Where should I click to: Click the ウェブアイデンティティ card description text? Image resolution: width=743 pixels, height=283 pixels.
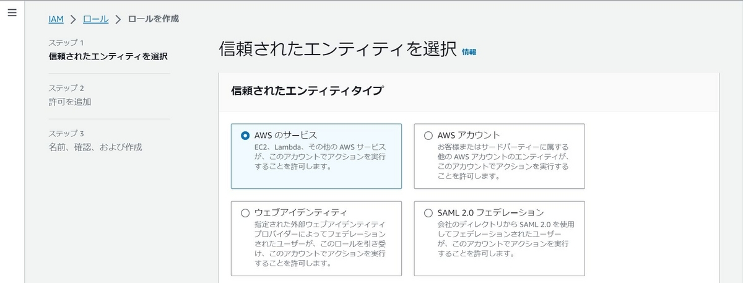(320, 243)
